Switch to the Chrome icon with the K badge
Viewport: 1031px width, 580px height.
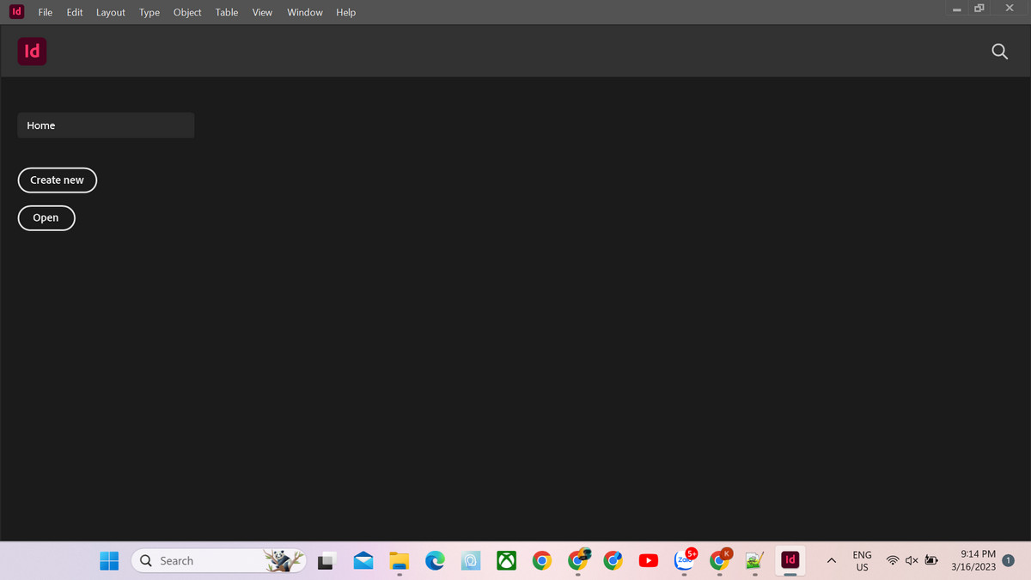click(720, 560)
